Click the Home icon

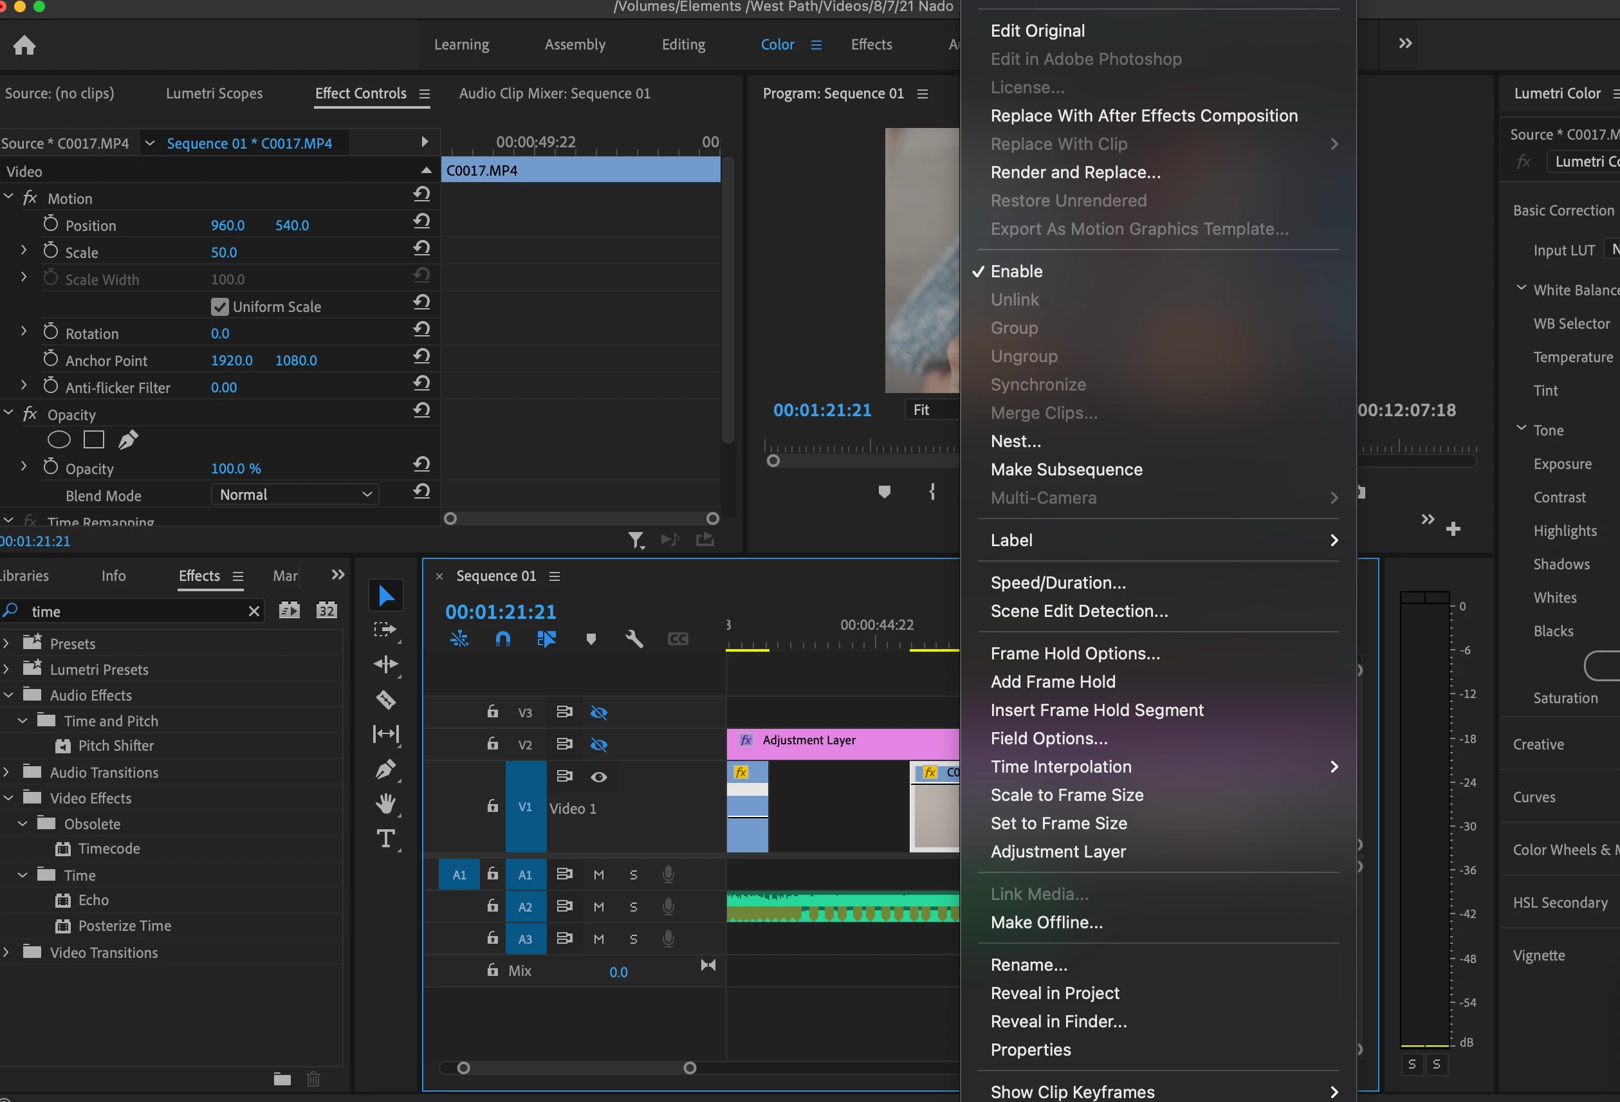24,45
